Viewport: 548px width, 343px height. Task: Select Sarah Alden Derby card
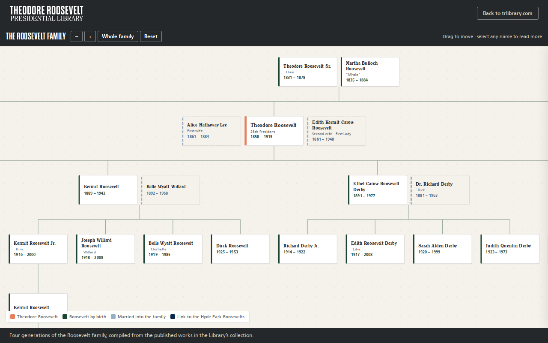pos(443,249)
